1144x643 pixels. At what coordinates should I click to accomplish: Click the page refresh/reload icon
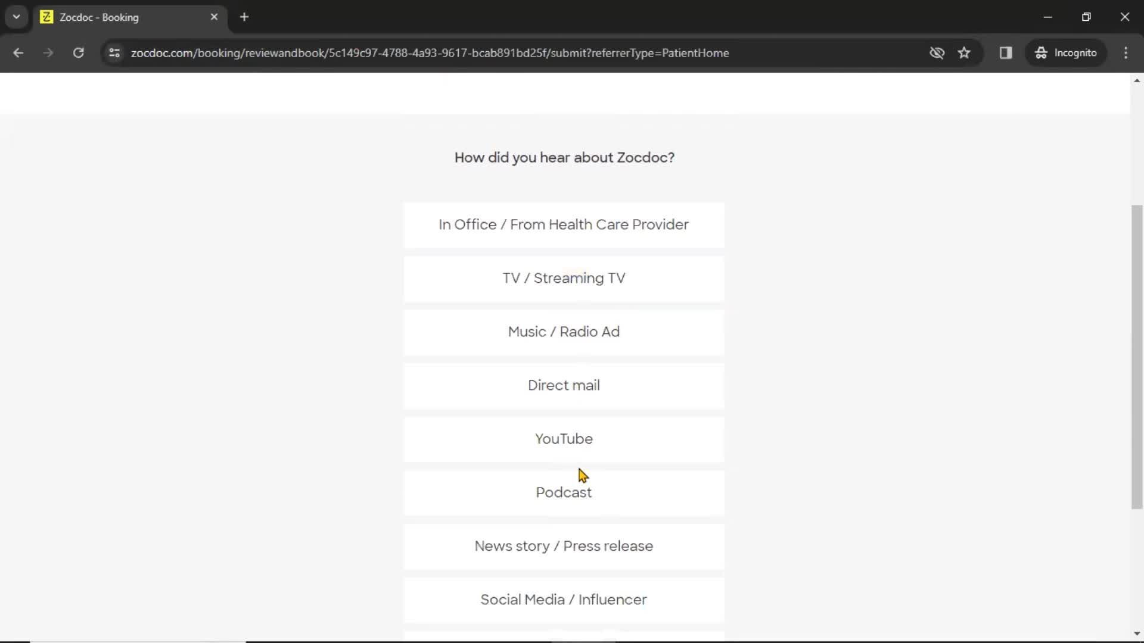click(78, 52)
